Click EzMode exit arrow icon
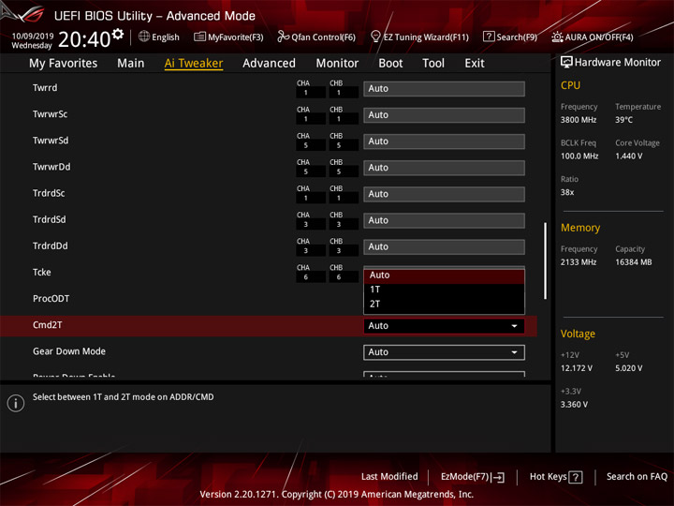 tap(498, 477)
